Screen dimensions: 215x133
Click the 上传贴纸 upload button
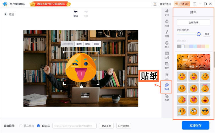(193, 22)
